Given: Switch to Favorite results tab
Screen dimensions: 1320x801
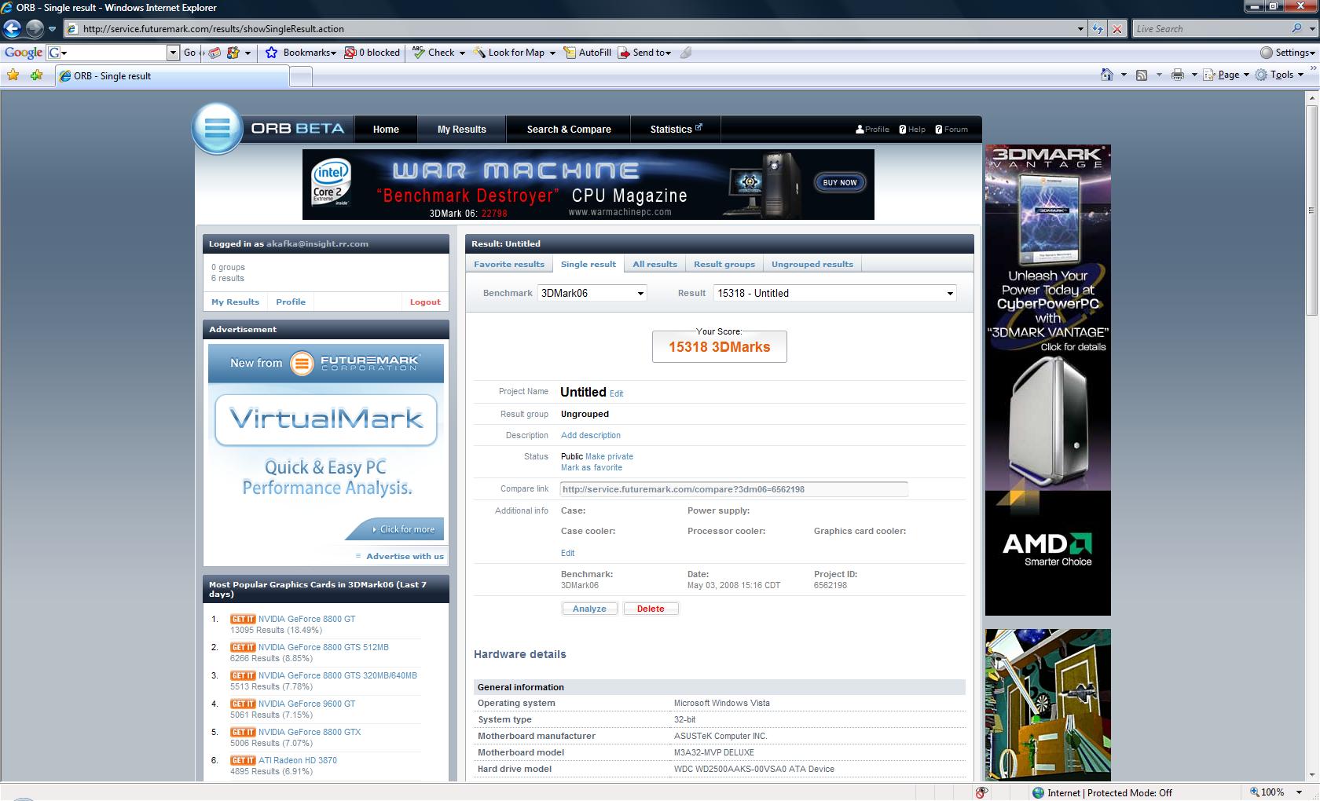Looking at the screenshot, I should coord(509,264).
